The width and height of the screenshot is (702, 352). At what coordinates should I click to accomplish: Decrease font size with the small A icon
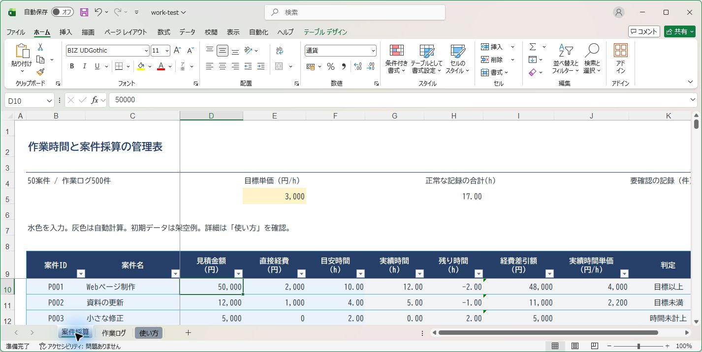click(x=191, y=50)
